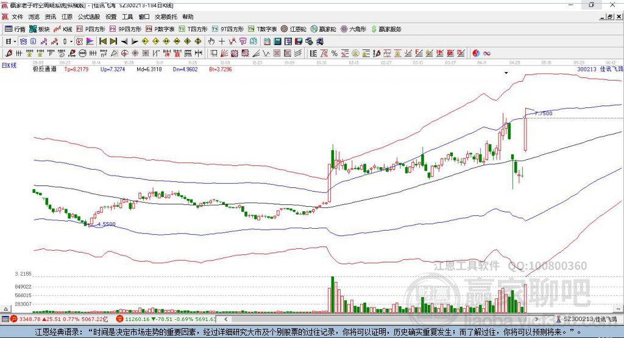Click the first yellow diamond arrow icon
Image resolution: width=624 pixels, height=338 pixels.
coord(145,41)
